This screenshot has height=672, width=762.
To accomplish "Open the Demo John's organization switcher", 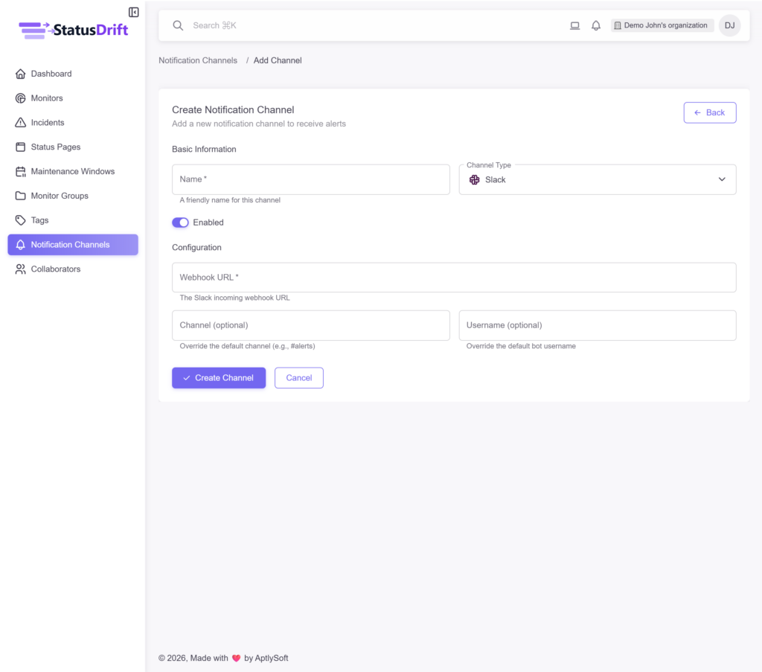I will click(661, 25).
